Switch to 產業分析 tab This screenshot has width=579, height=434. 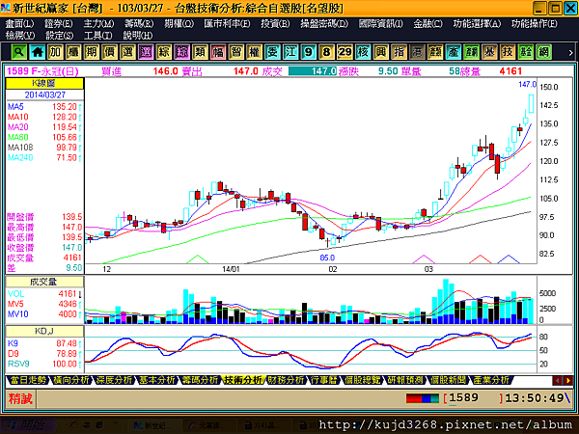click(x=491, y=380)
